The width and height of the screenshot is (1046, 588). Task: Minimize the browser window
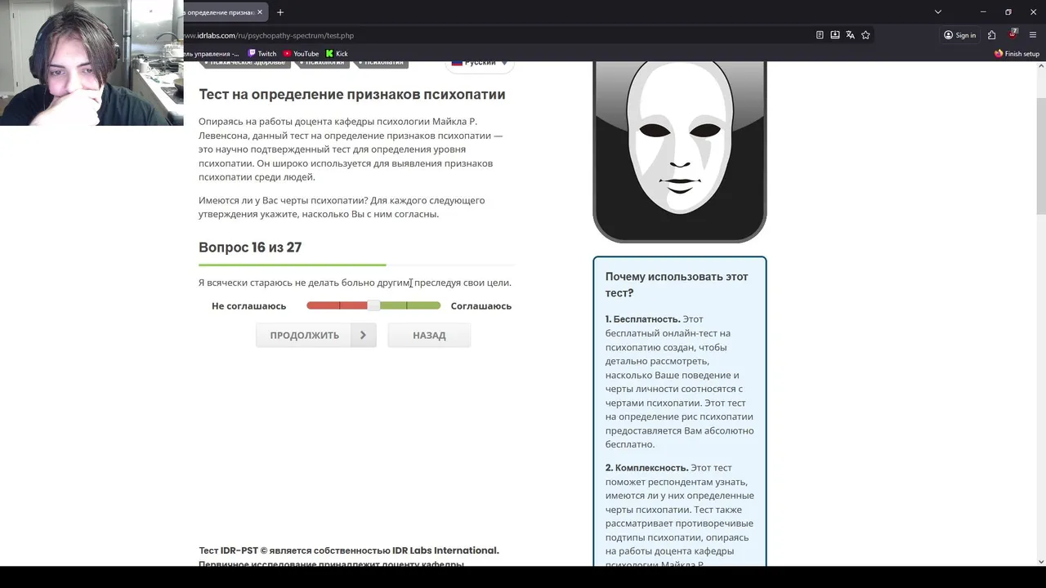click(x=984, y=12)
